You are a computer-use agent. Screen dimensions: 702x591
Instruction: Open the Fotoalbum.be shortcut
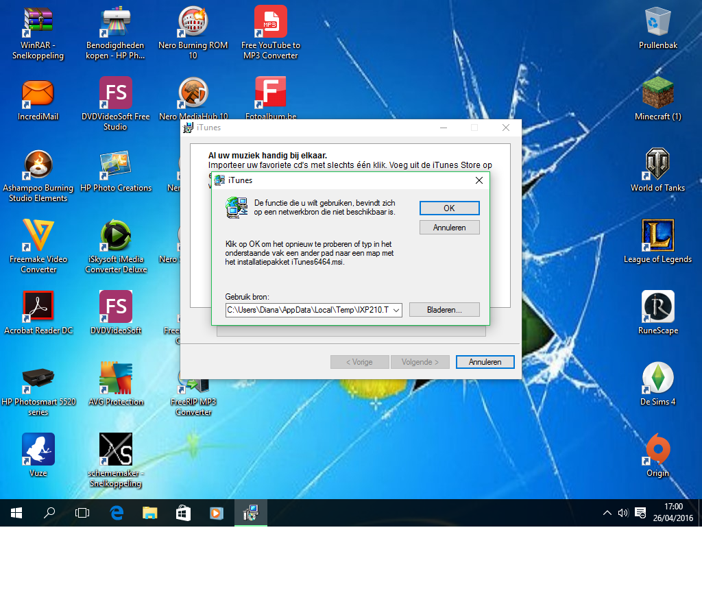[x=270, y=99]
